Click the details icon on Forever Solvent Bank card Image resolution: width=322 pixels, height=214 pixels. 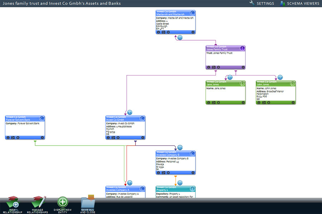(x=13, y=138)
